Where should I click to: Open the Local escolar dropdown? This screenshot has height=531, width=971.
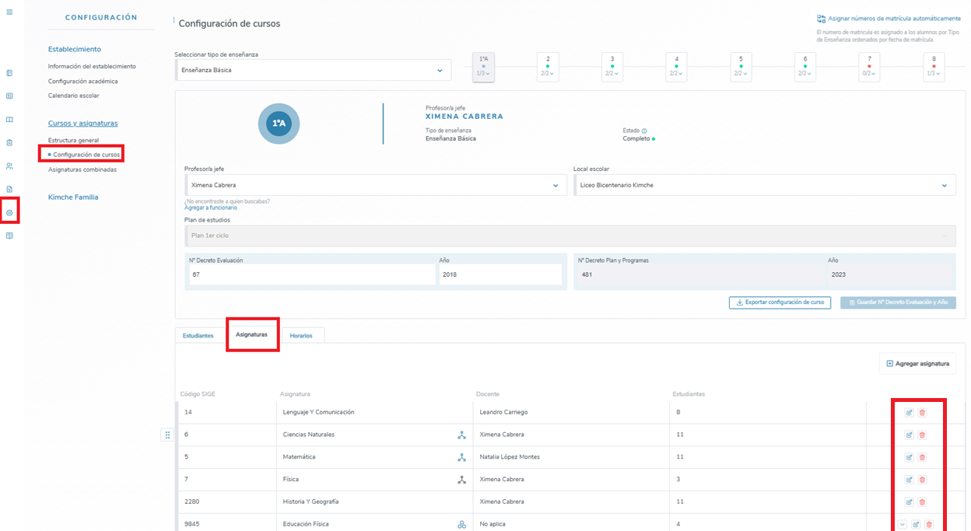click(765, 185)
